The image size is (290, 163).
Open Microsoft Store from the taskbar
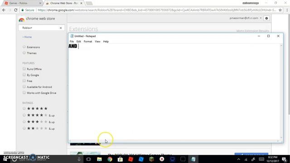point(120,159)
